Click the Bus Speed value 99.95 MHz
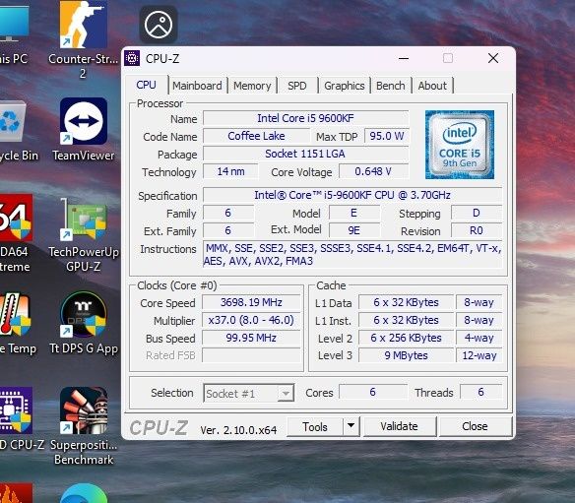This screenshot has height=503, width=575. pyautogui.click(x=251, y=338)
